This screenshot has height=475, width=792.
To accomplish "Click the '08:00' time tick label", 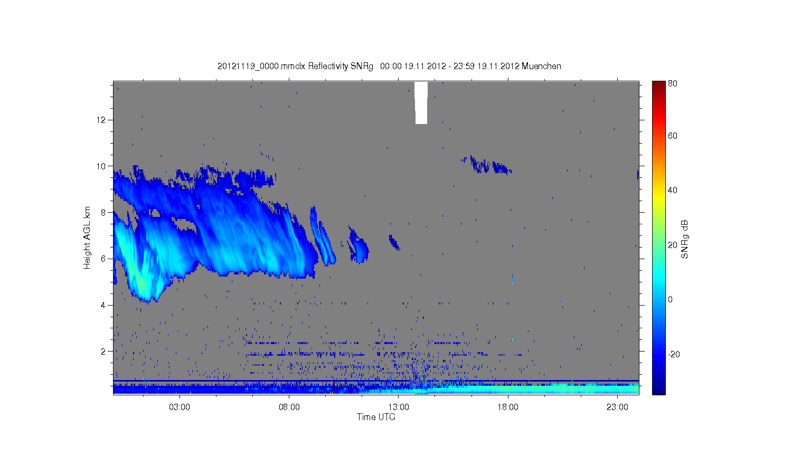I will (x=289, y=407).
